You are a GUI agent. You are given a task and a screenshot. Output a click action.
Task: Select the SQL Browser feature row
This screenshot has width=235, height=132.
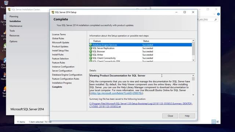(x=140, y=51)
